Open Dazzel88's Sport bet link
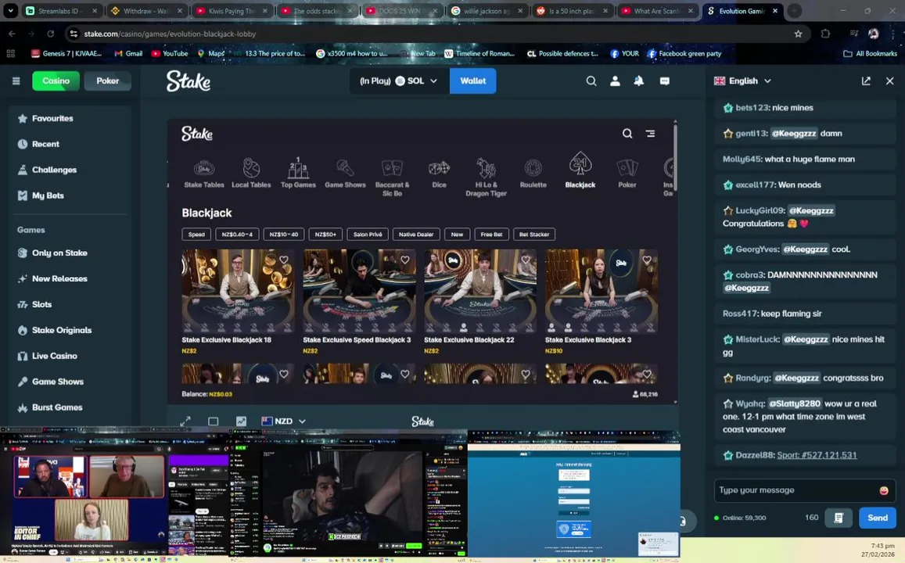This screenshot has width=905, height=563. pyautogui.click(x=817, y=455)
